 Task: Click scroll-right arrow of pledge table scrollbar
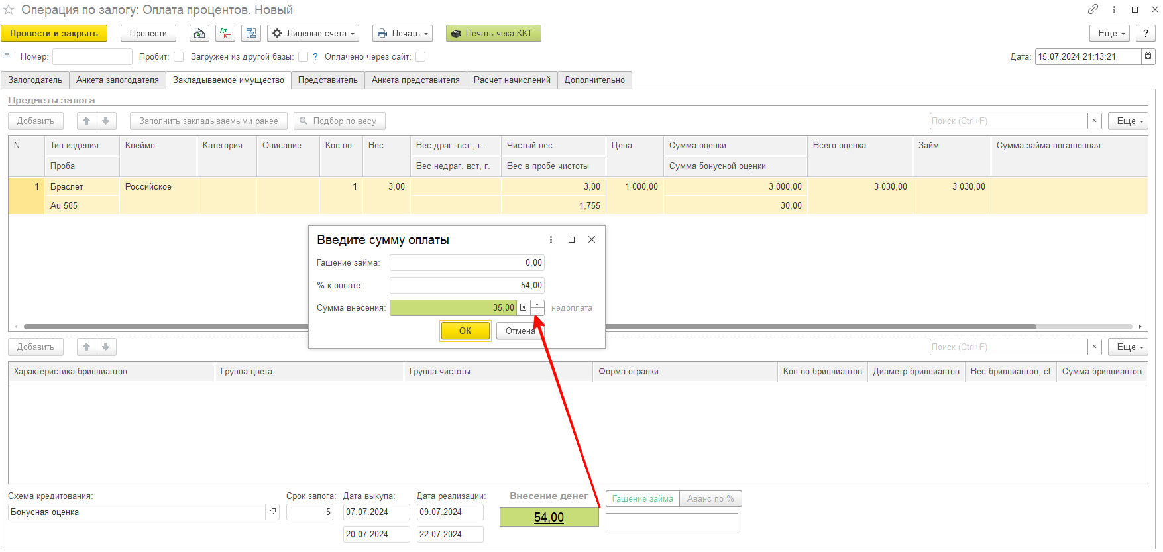coord(1140,327)
